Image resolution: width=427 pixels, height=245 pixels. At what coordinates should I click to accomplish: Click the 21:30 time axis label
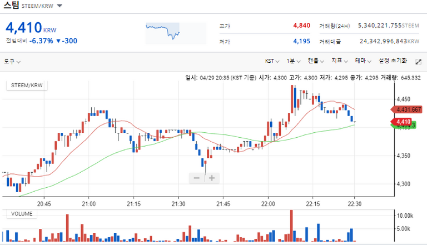178,204
